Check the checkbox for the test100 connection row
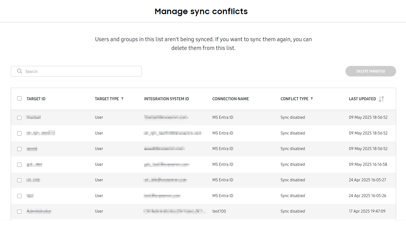Screen dimensions: 406x228 pos(19,211)
